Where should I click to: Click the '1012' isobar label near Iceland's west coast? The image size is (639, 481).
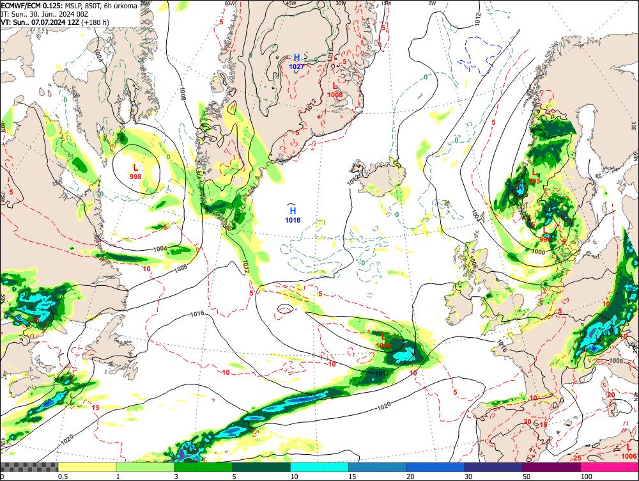click(x=353, y=179)
